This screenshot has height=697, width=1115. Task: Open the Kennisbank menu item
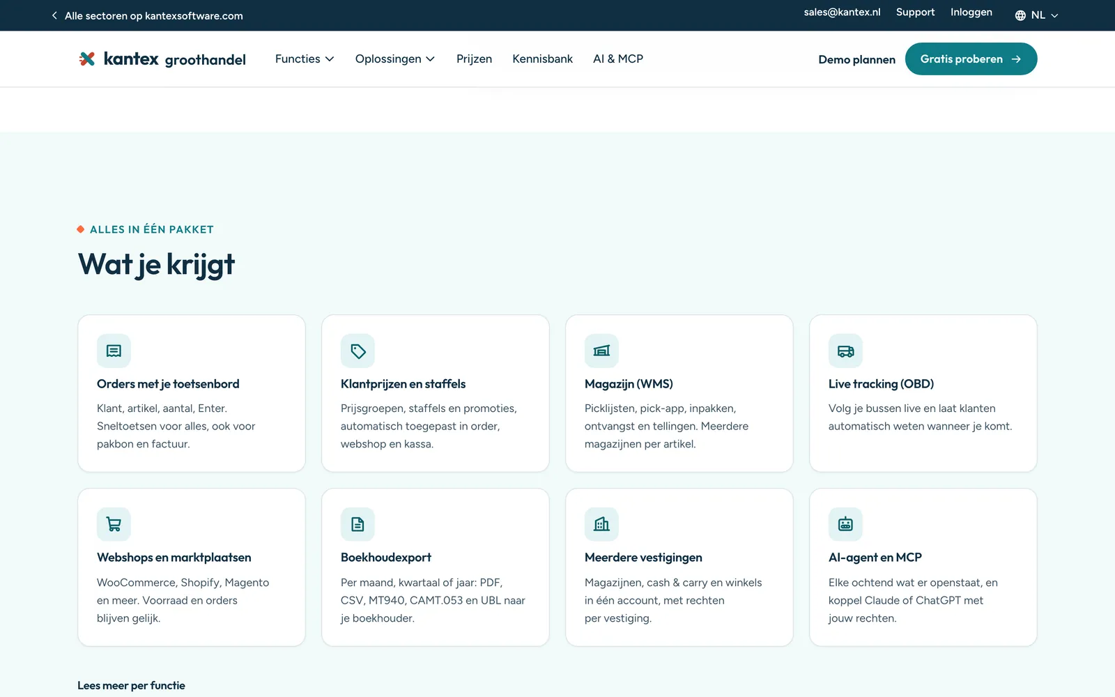[542, 59]
